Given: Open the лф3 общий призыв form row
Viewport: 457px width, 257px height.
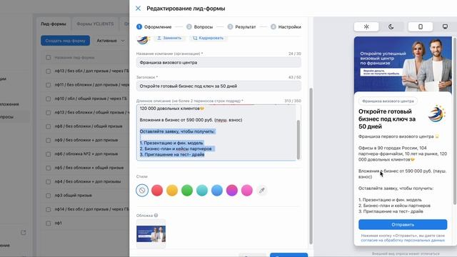Looking at the screenshot, I should coord(73,195).
